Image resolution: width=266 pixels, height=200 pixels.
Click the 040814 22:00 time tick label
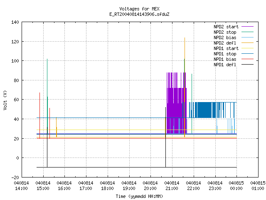pos(193,186)
